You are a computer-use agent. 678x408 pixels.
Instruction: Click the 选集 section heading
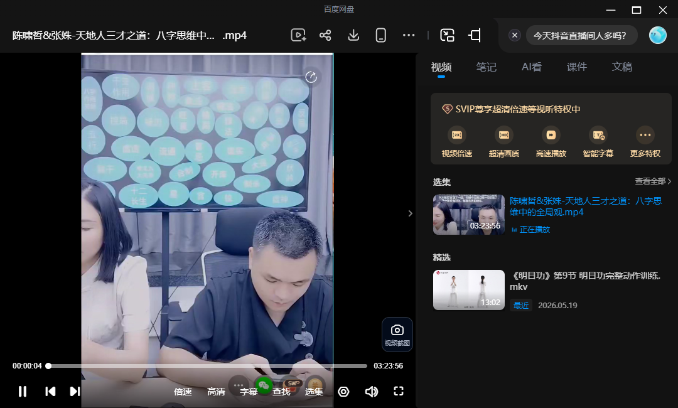point(441,182)
